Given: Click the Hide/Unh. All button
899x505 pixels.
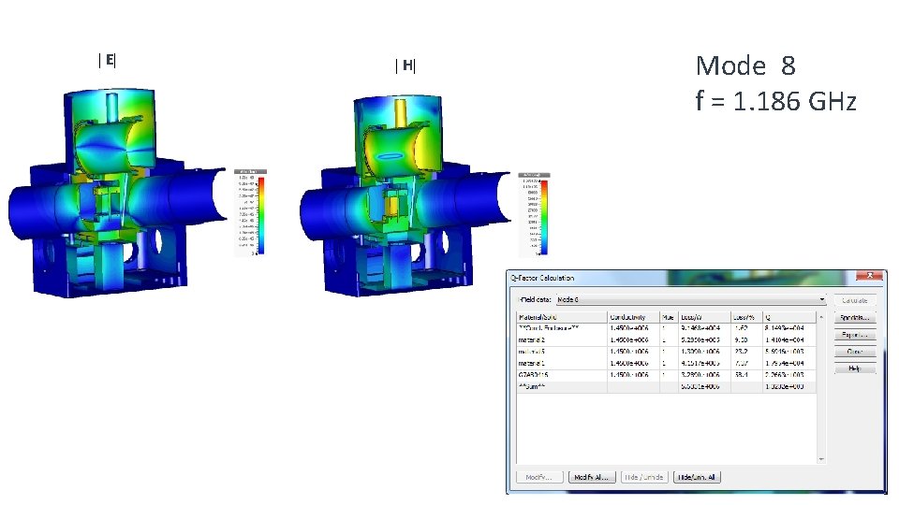Looking at the screenshot, I should point(697,477).
